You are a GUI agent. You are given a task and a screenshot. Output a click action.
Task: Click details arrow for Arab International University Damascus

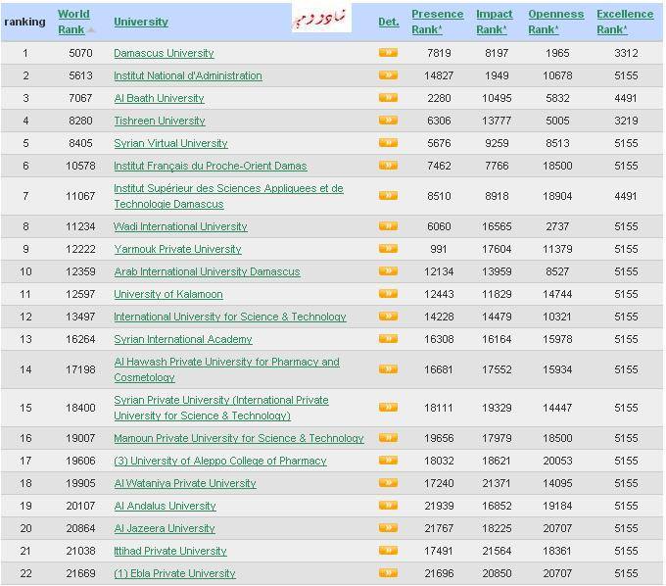click(x=388, y=271)
